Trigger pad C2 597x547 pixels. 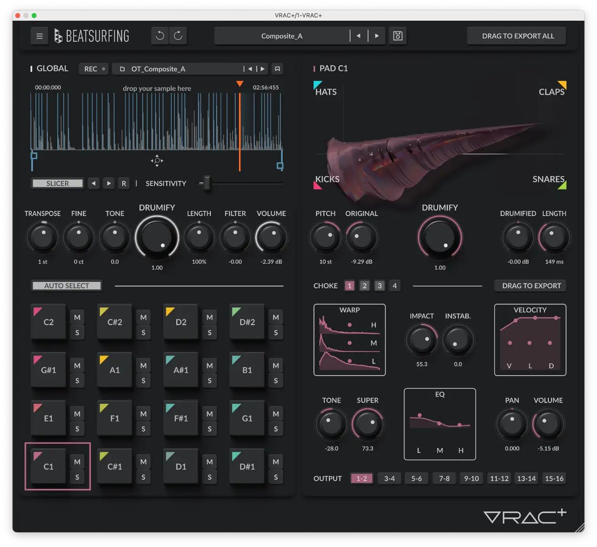tap(48, 322)
